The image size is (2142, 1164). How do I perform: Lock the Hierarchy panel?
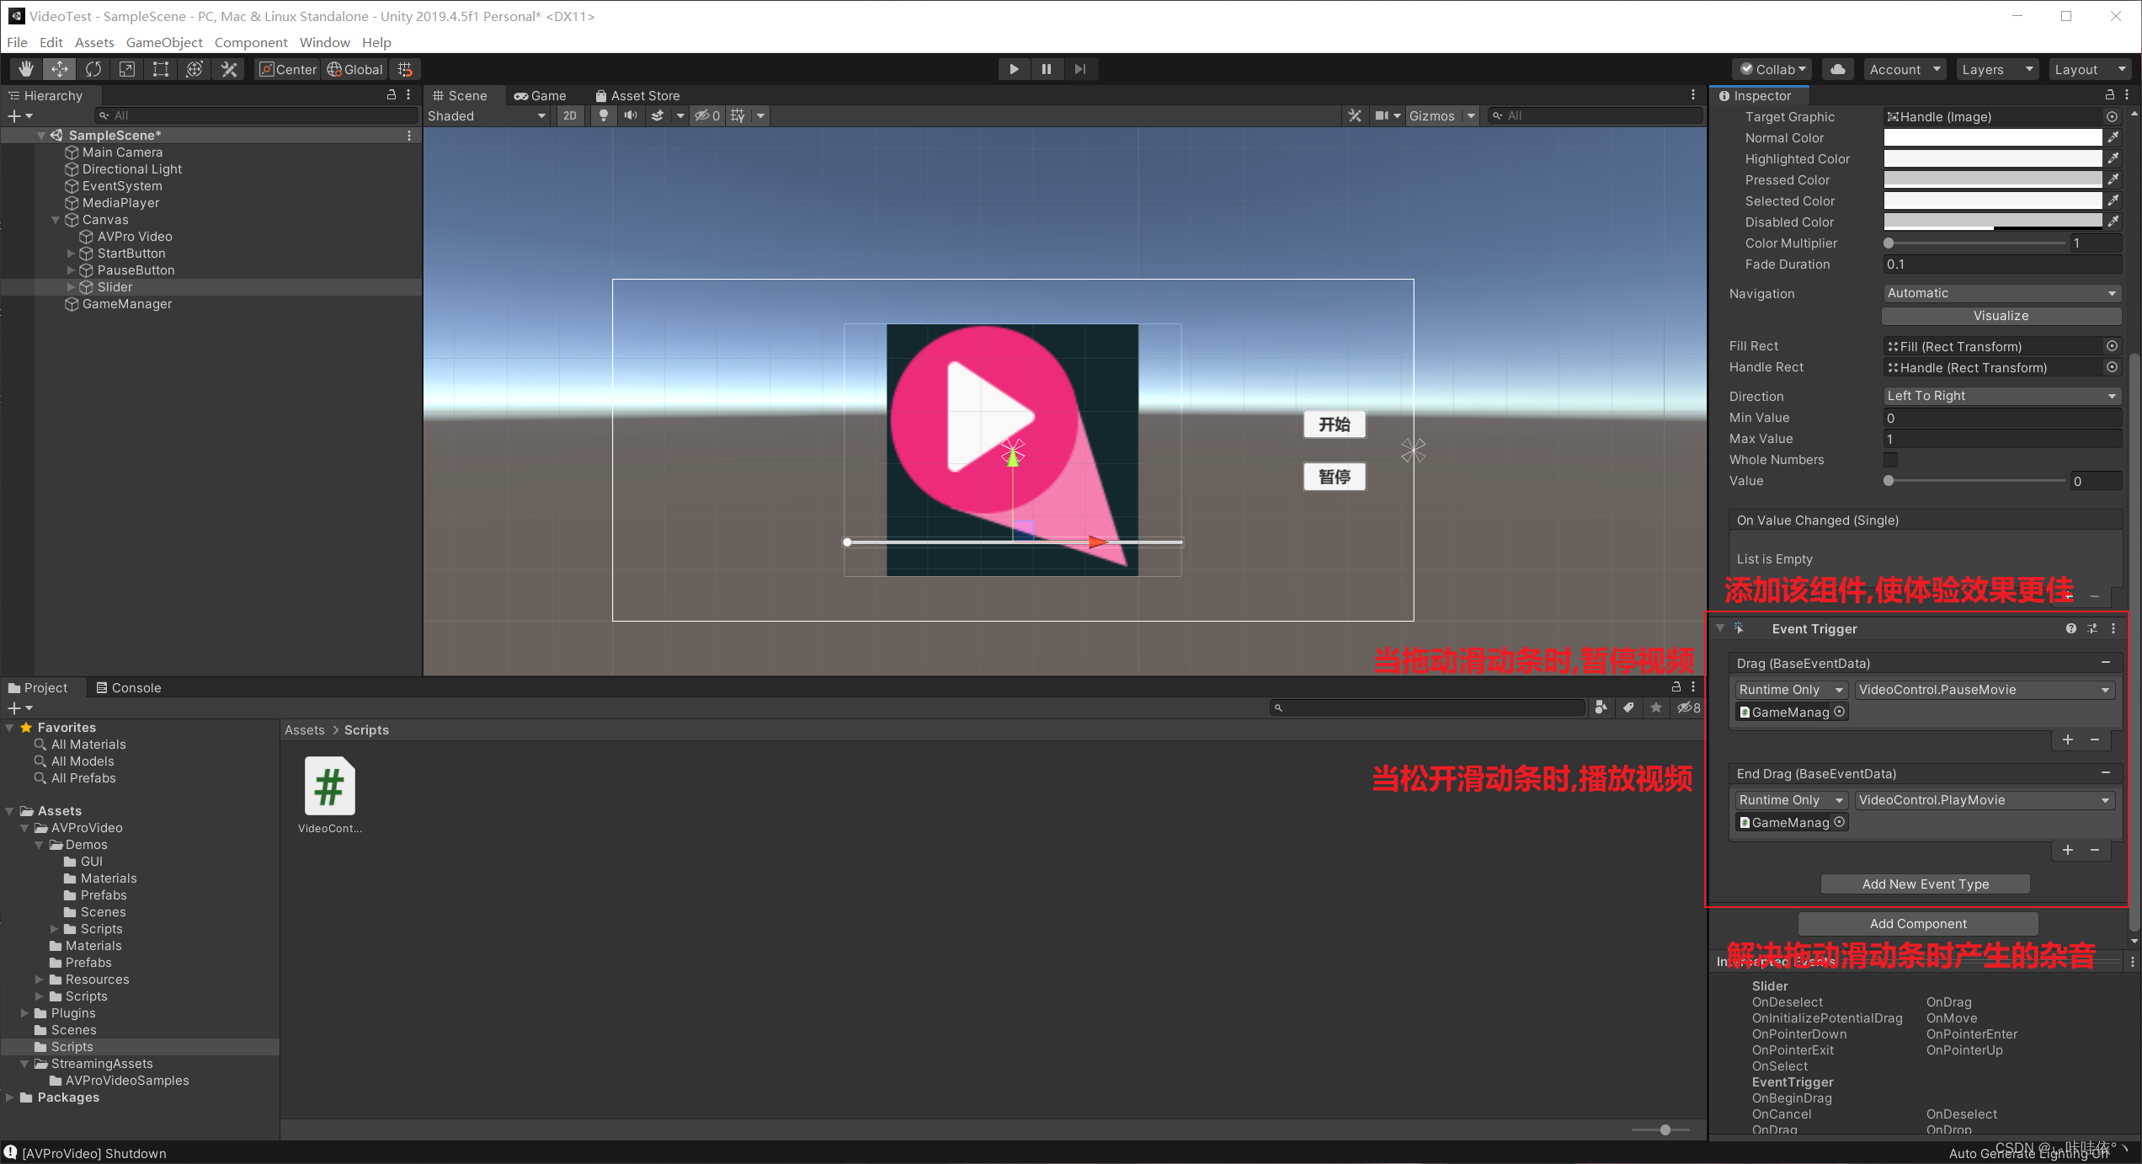pyautogui.click(x=392, y=95)
